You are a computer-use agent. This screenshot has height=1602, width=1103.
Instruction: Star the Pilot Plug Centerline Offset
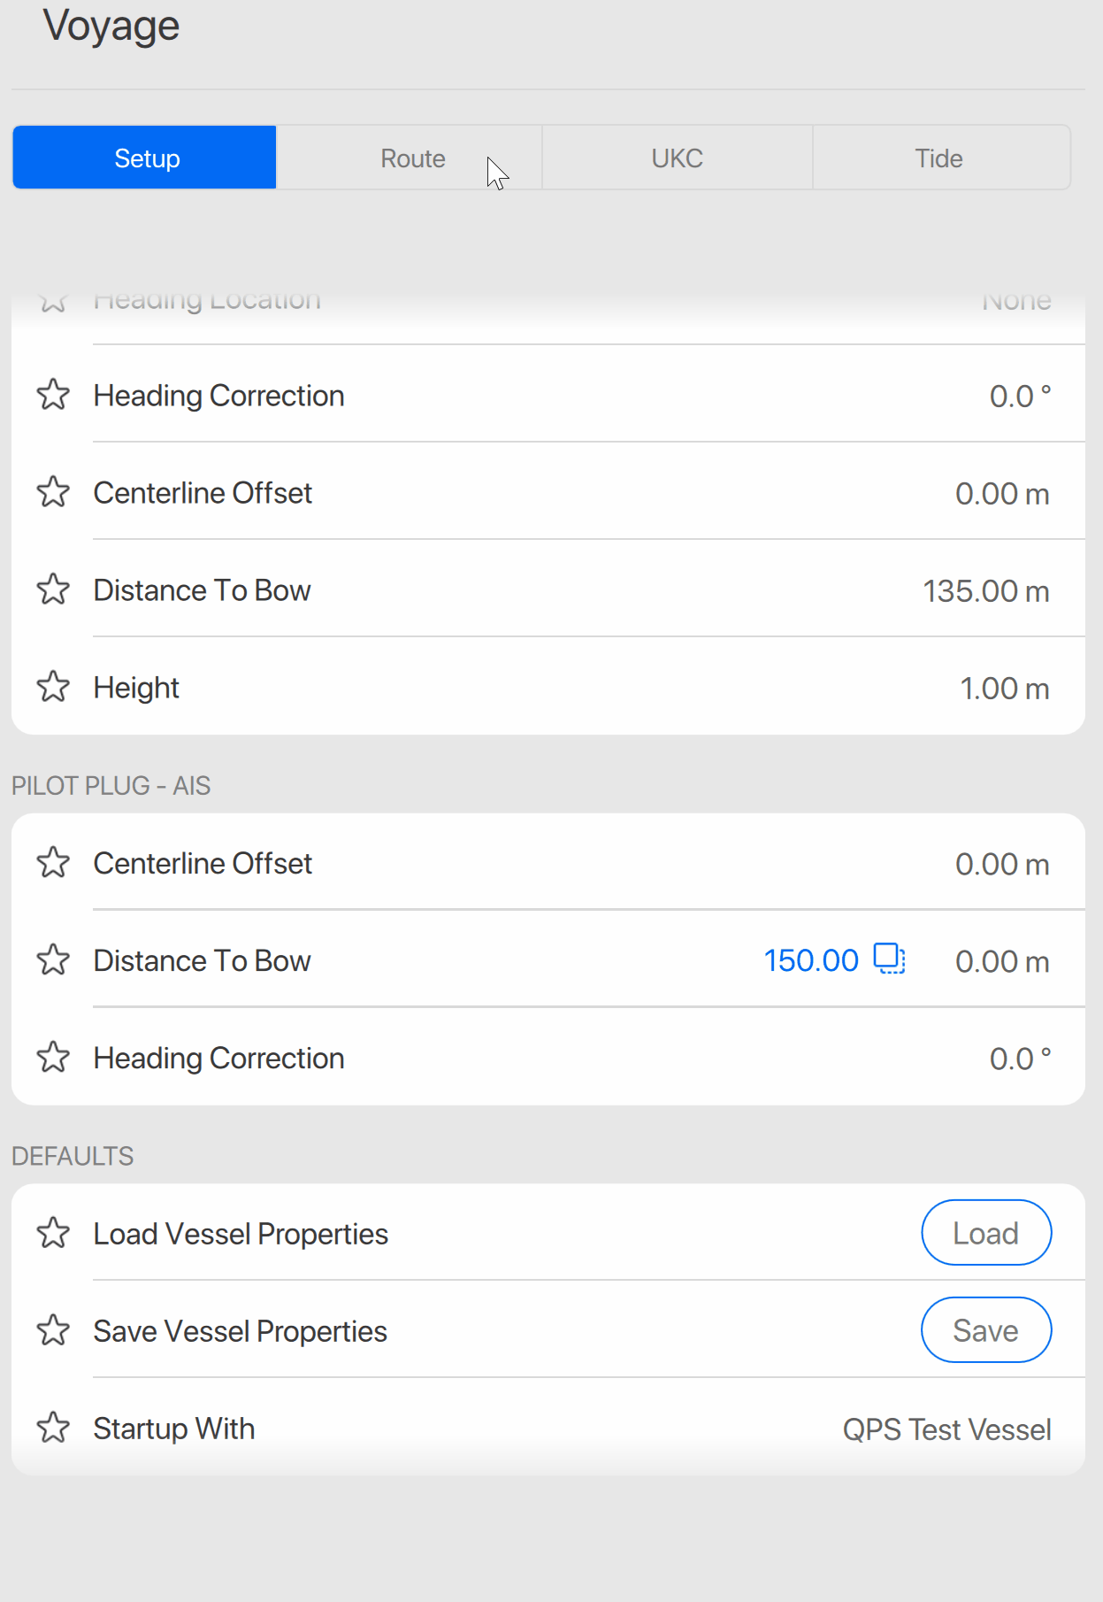pos(53,863)
